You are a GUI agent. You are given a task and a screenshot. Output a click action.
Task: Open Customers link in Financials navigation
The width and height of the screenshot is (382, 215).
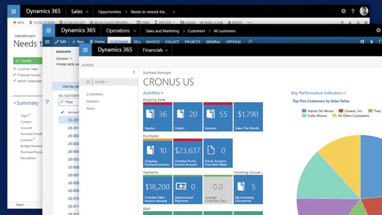(x=95, y=94)
